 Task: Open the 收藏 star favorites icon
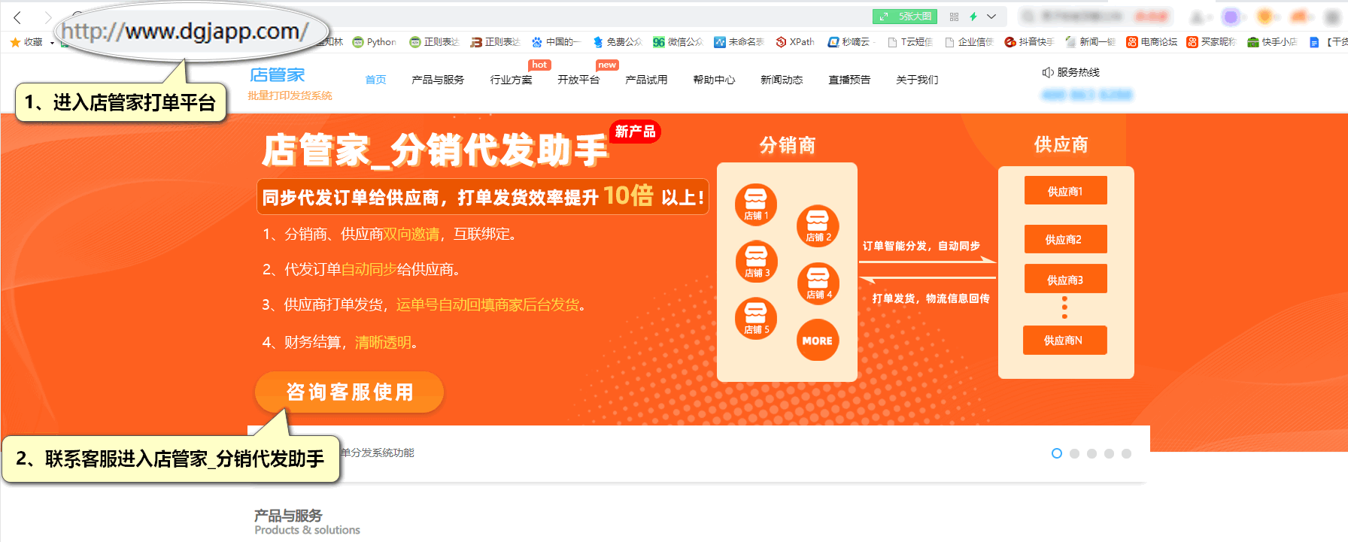tap(15, 42)
